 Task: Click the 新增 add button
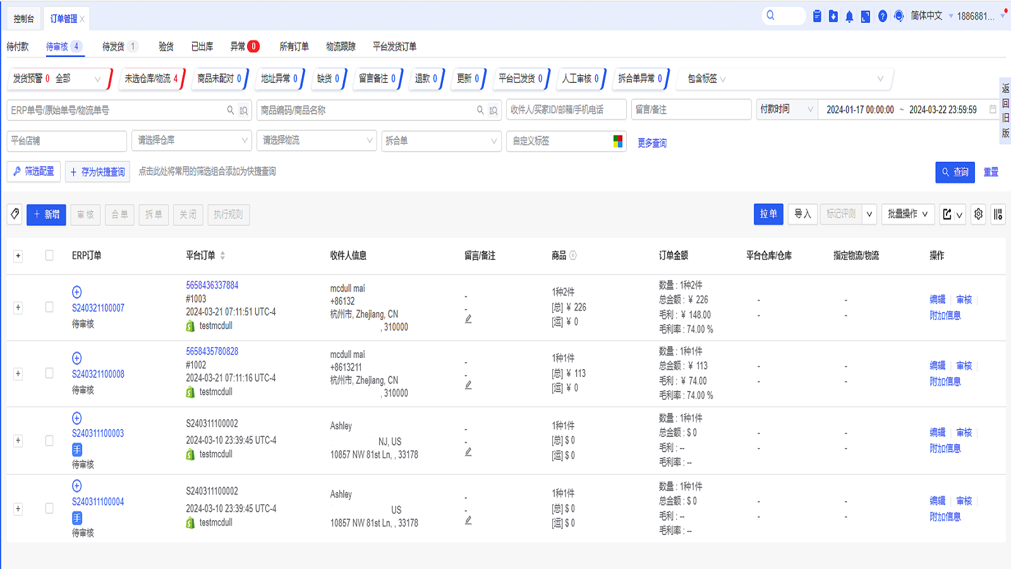46,214
